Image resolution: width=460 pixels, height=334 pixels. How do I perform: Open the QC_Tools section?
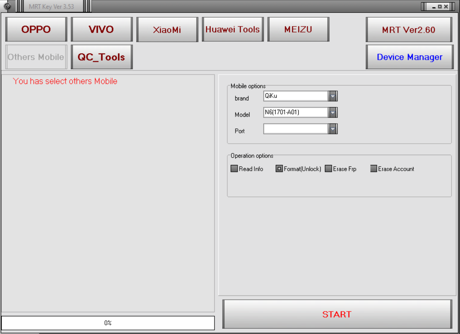(x=102, y=57)
